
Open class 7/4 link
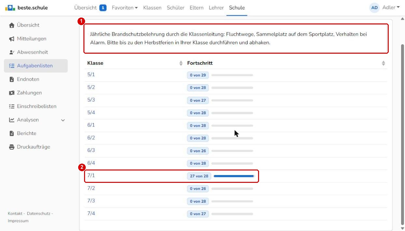[x=91, y=213]
